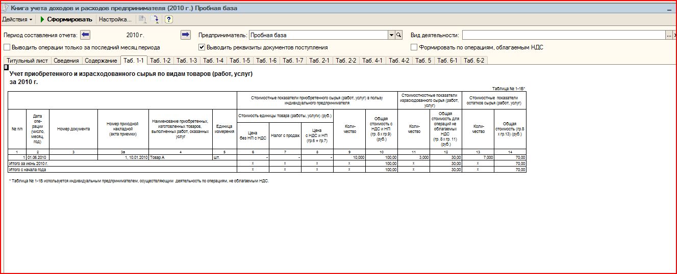This screenshot has height=274, width=677.
Task: Enable Формировать по операциям, облагаемым НДС
Action: [414, 47]
